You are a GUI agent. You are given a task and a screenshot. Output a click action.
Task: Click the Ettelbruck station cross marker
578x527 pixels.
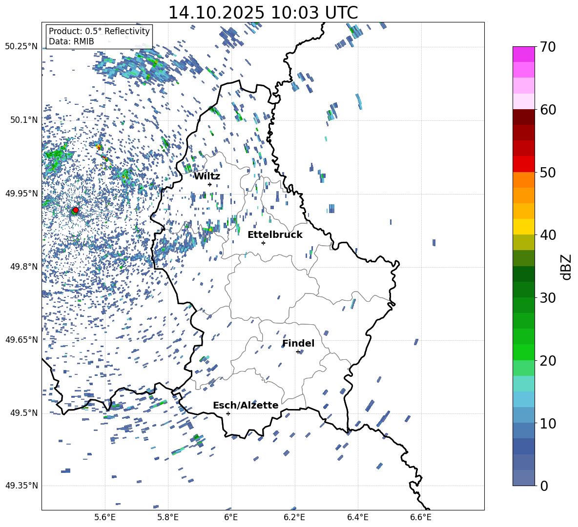(x=263, y=243)
